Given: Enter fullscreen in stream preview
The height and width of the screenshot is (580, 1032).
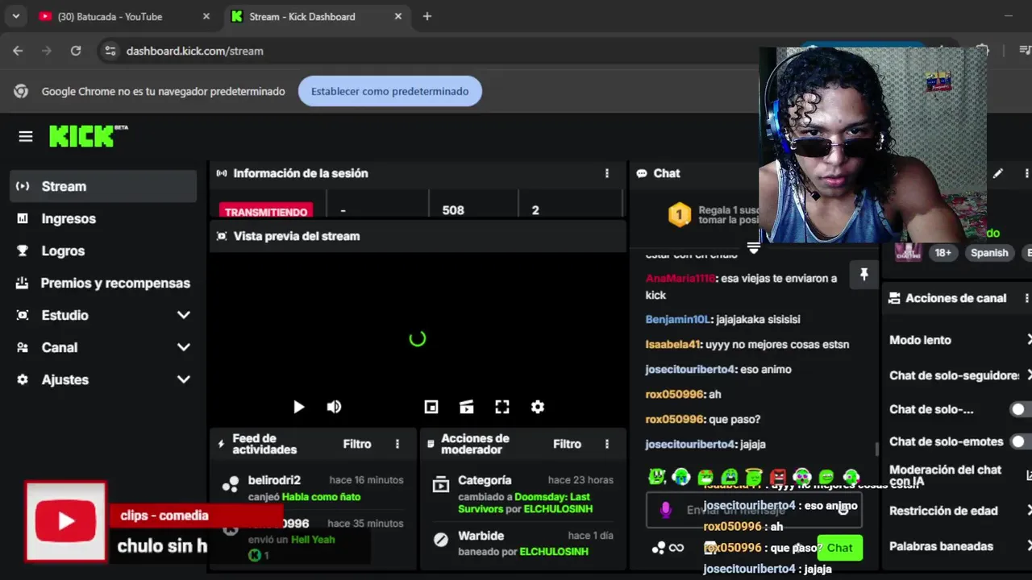Looking at the screenshot, I should click(502, 407).
